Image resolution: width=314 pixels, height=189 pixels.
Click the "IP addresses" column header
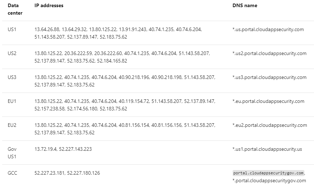49,6
